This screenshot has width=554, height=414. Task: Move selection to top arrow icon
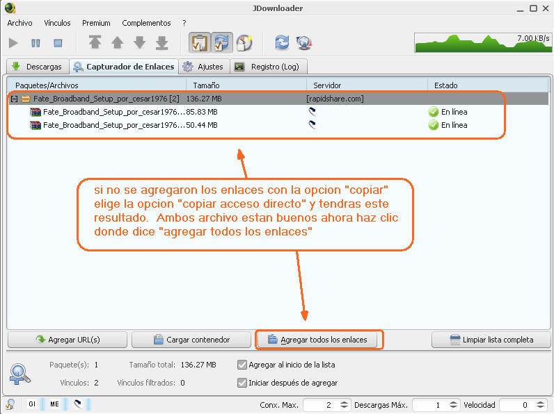coord(95,42)
